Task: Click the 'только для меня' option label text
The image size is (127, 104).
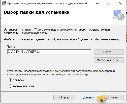Action: tap(24, 86)
